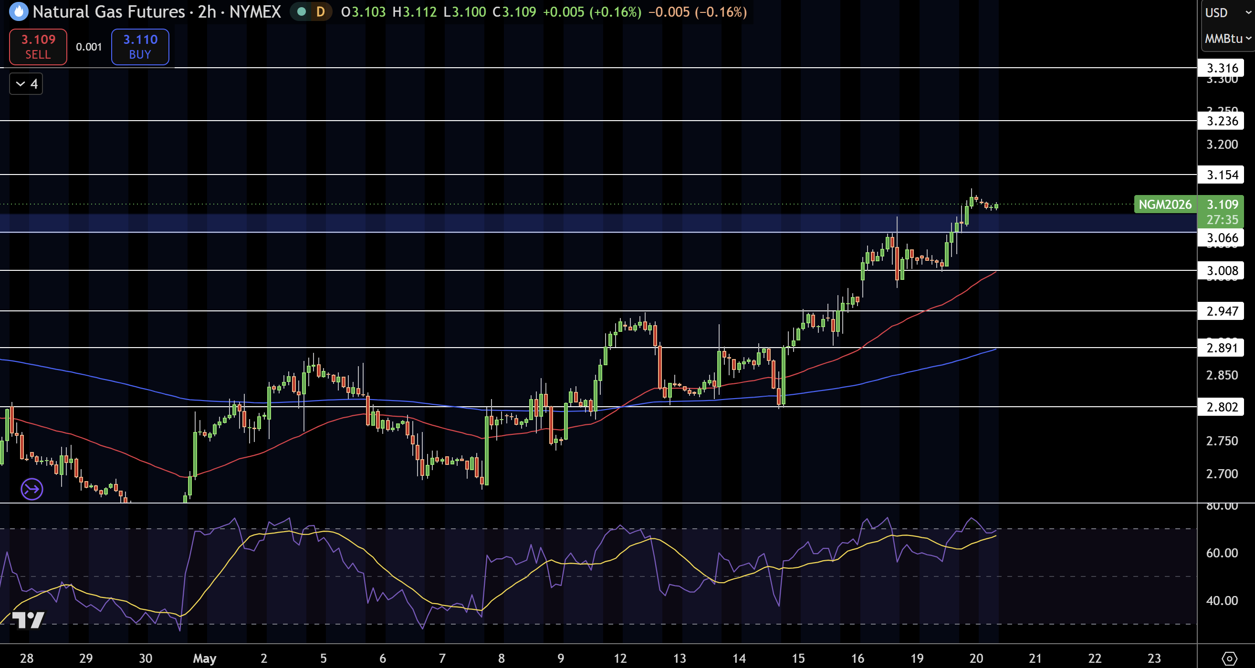The width and height of the screenshot is (1255, 668).
Task: Open chart settings gear icon in corner
Action: (1229, 658)
